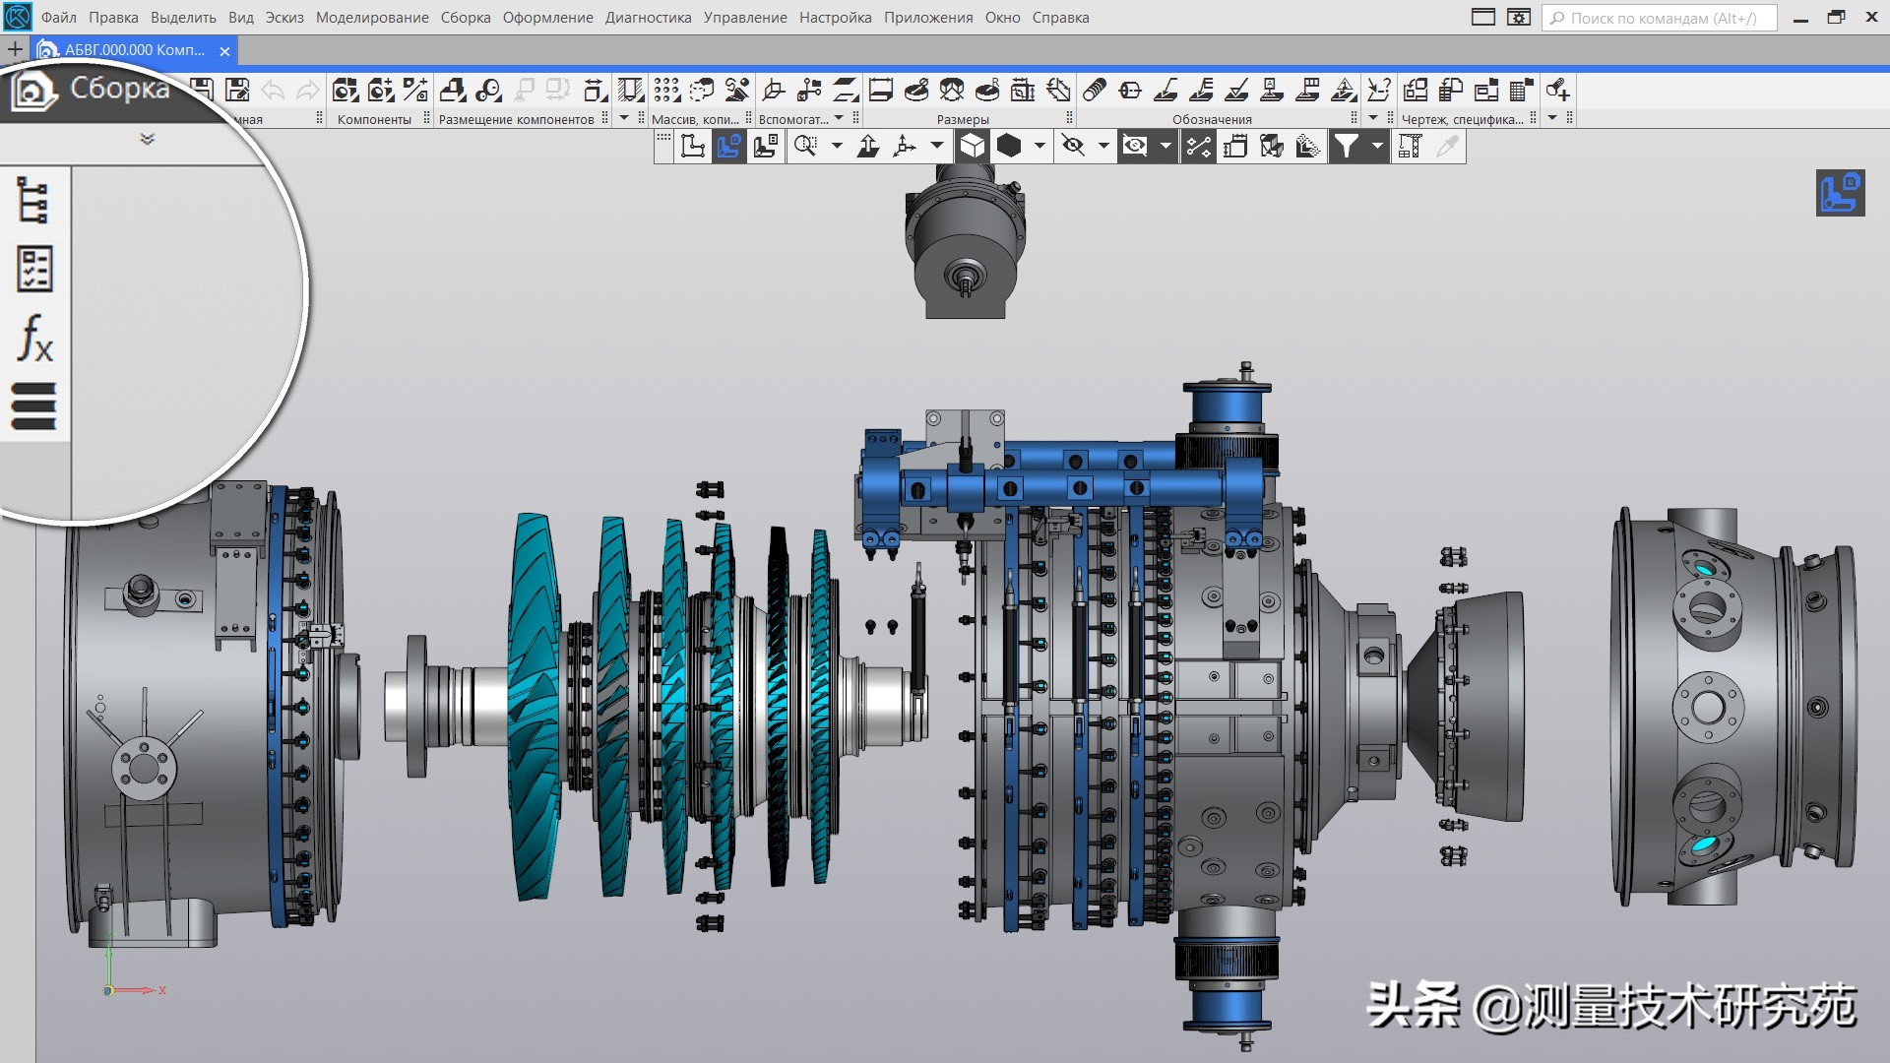The width and height of the screenshot is (1890, 1063).
Task: Toggle the highlighted isometric orientation button
Action: tap(729, 146)
